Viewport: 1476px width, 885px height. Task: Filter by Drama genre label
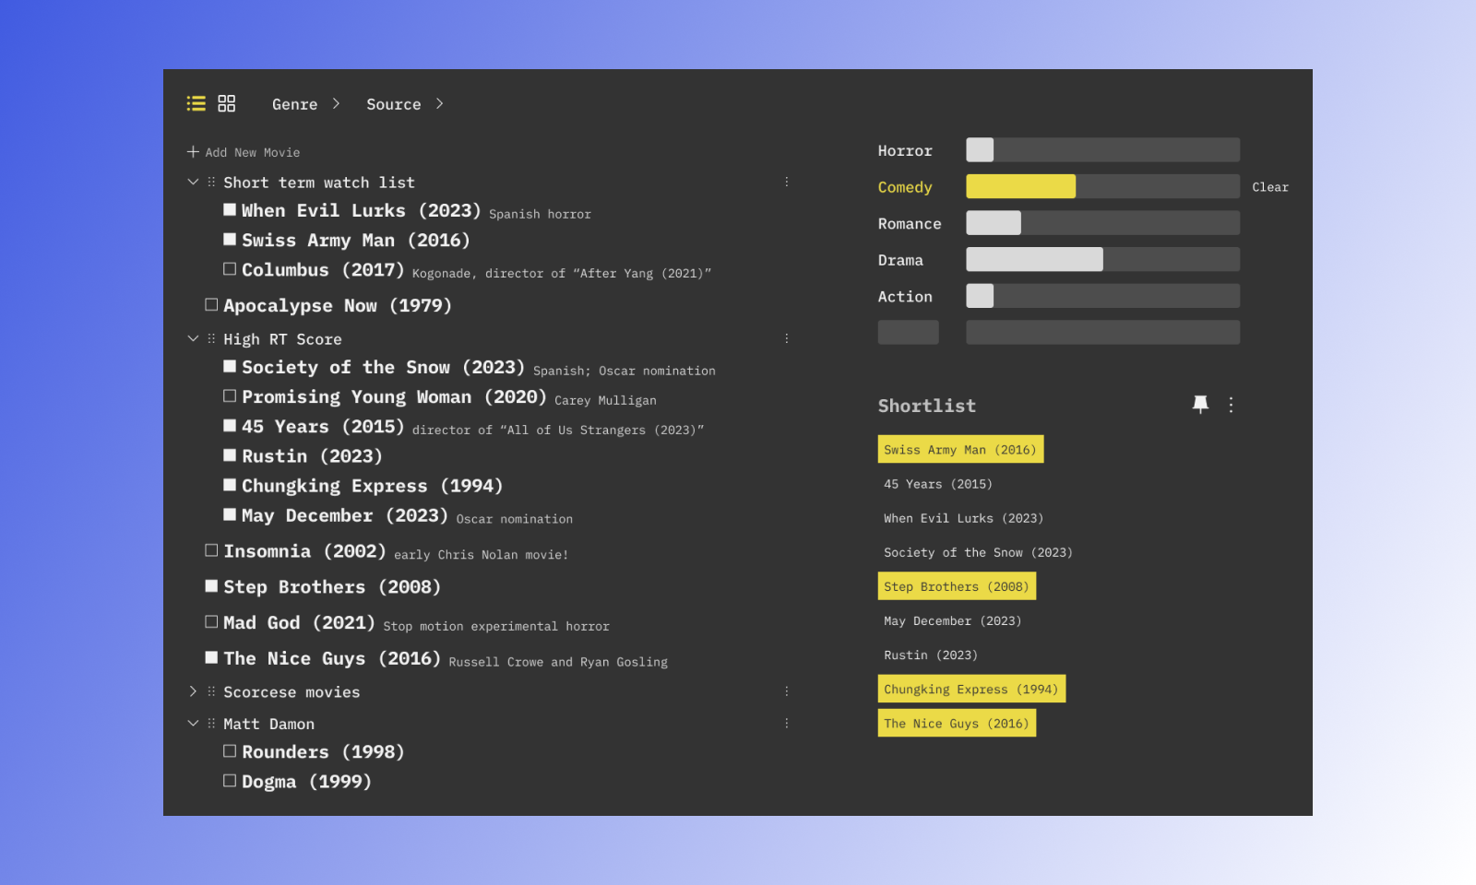pyautogui.click(x=900, y=260)
